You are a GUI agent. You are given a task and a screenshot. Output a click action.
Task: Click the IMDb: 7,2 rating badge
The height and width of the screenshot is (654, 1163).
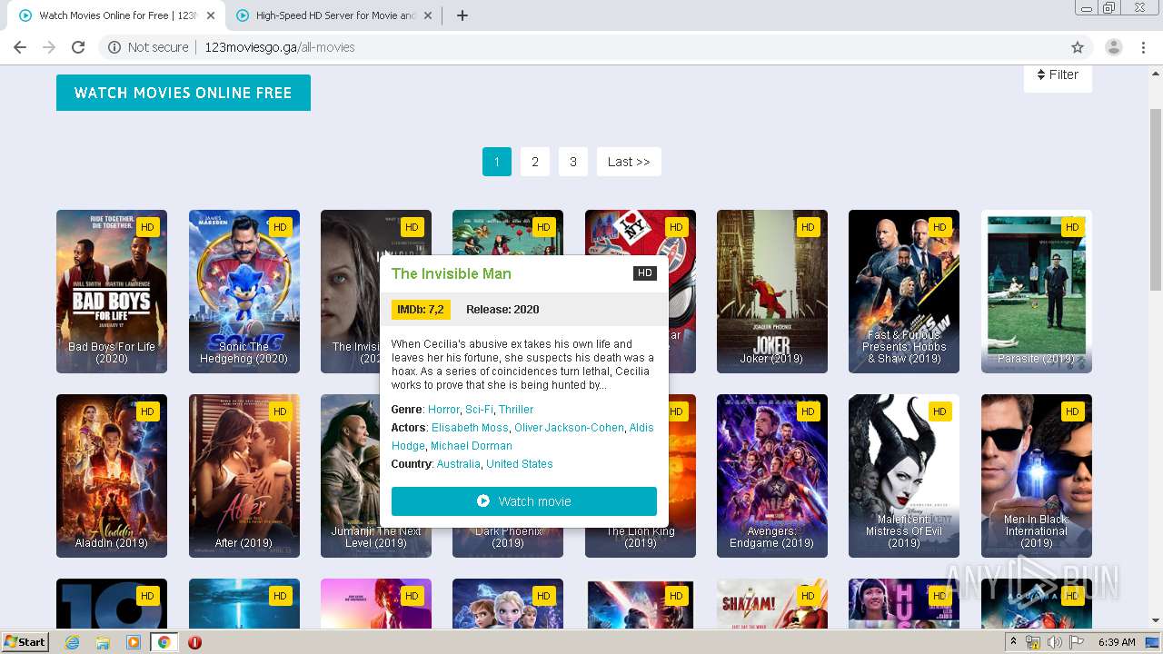[421, 310]
